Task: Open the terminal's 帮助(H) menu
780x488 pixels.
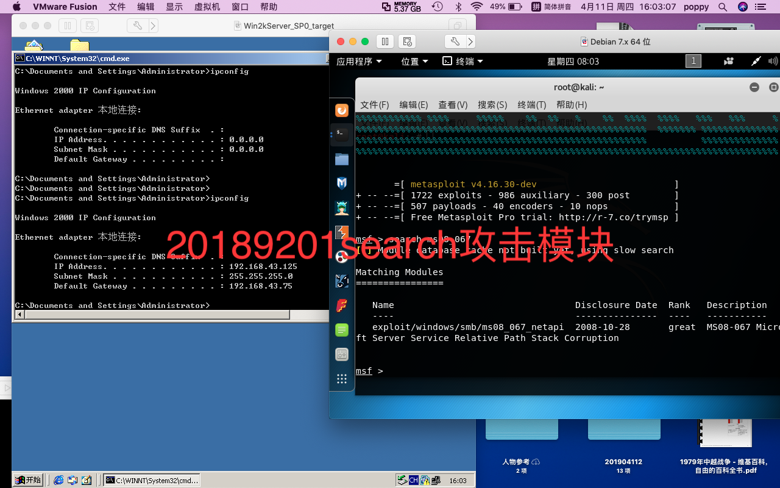Action: point(572,105)
